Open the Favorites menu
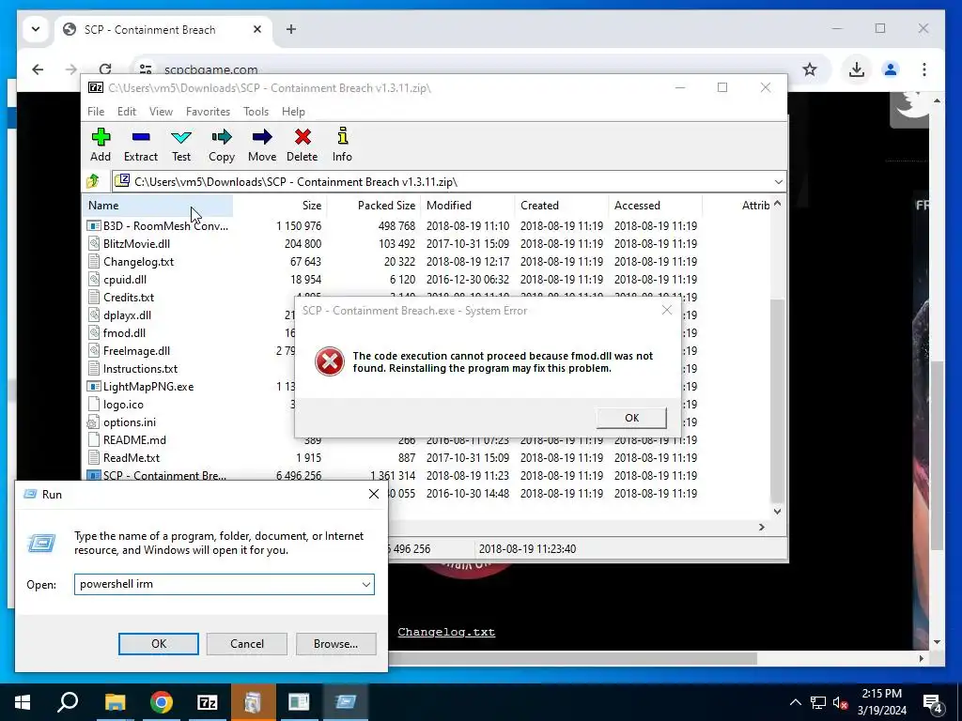The image size is (962, 721). point(208,112)
